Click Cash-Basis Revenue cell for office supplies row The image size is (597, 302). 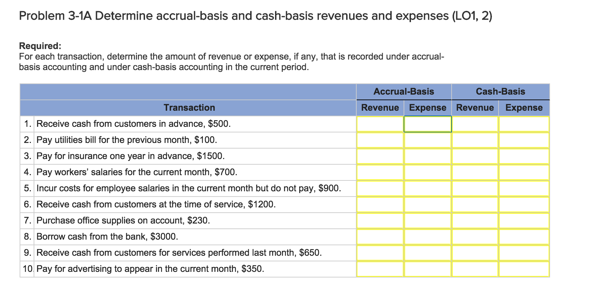475,221
